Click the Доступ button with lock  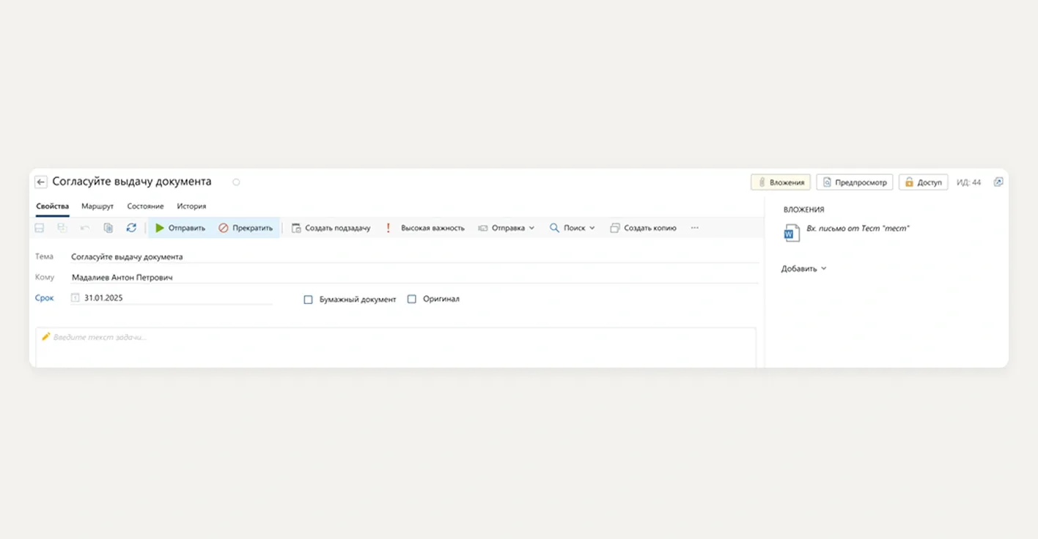coord(924,182)
